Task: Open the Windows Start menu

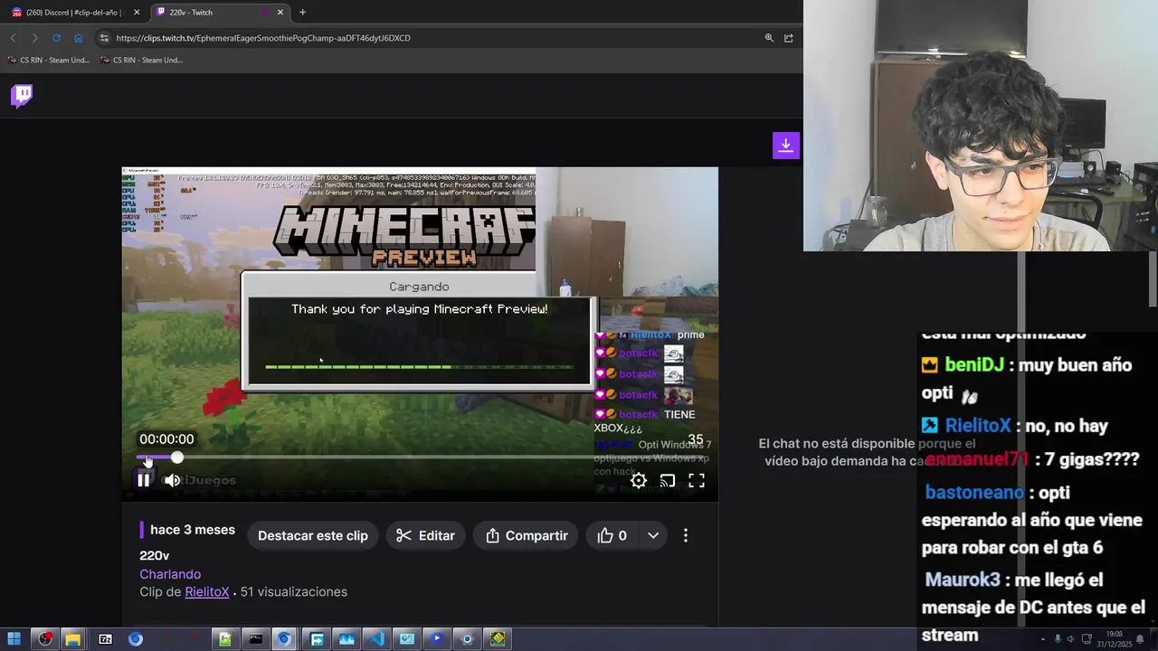Action: pos(14,639)
